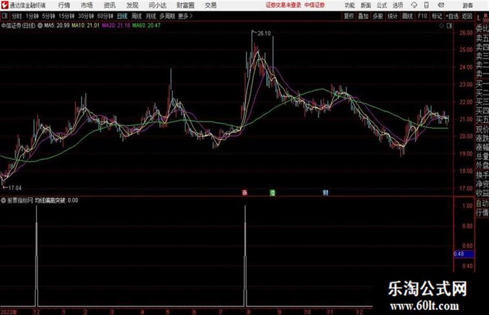Switch to 多周期 multi-period view
Image resolution: width=489 pixels, height=315 pixels.
(x=167, y=16)
